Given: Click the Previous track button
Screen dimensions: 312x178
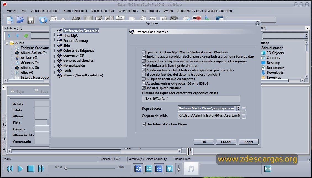Looking at the screenshot, I should point(10,169).
